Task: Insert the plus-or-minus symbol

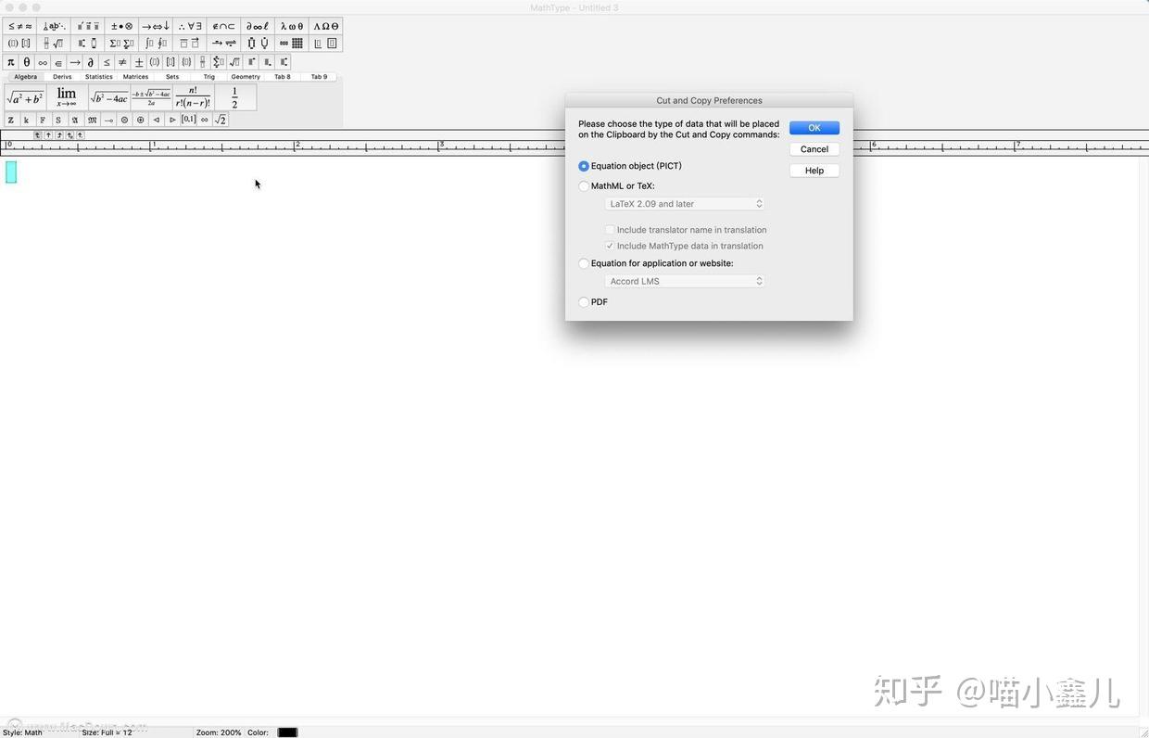Action: point(138,62)
